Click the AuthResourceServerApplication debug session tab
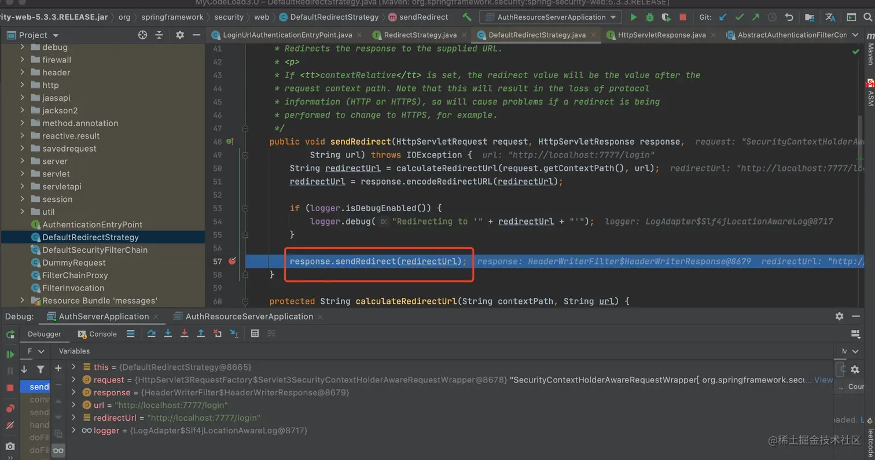Screen dimensions: 875x460 point(249,317)
